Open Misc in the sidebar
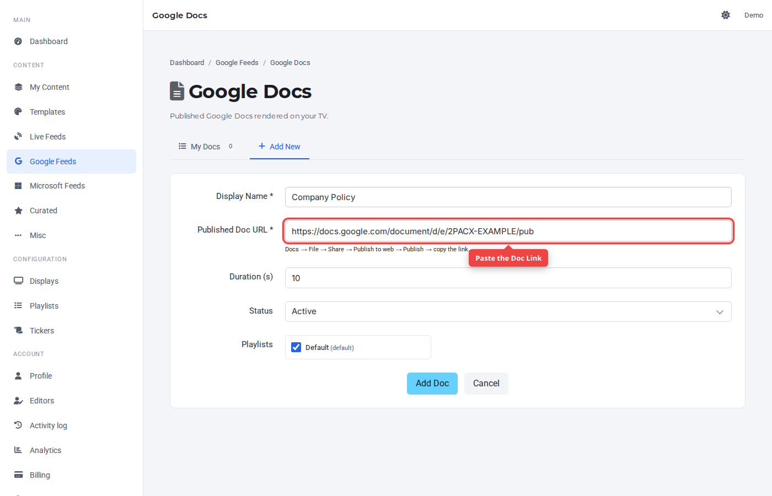This screenshot has height=496, width=772. (x=72, y=235)
